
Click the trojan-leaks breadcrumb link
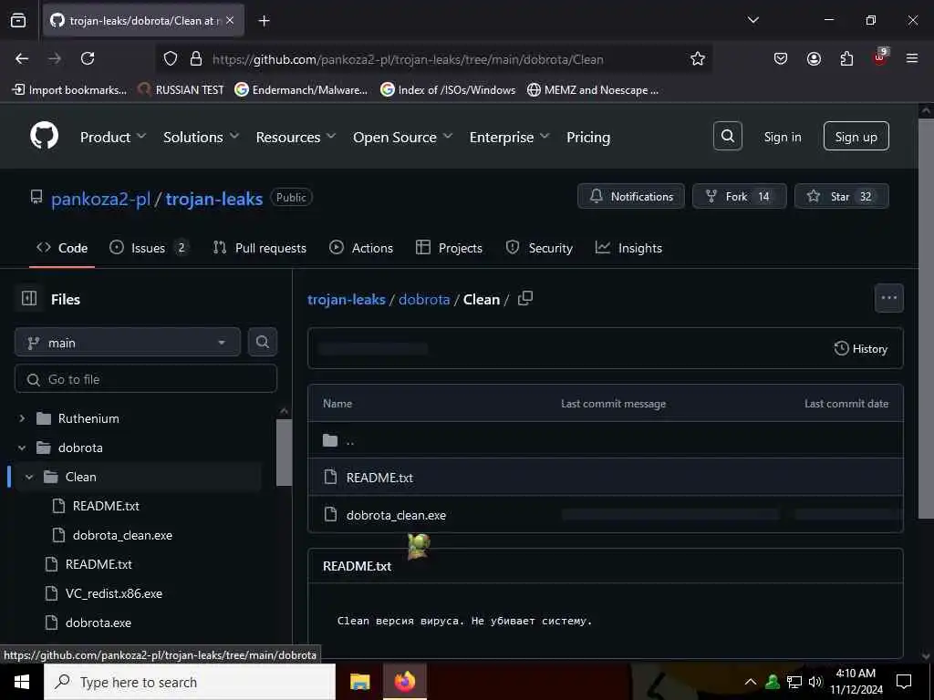tap(346, 299)
